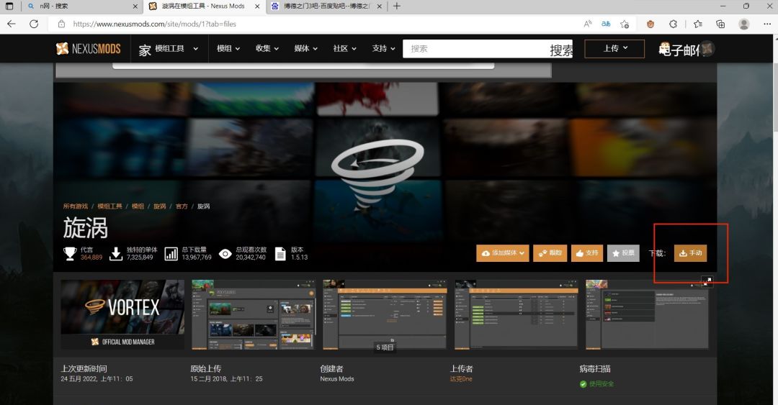Open the 收集 collections menu
This screenshot has height=405, width=778.
267,49
